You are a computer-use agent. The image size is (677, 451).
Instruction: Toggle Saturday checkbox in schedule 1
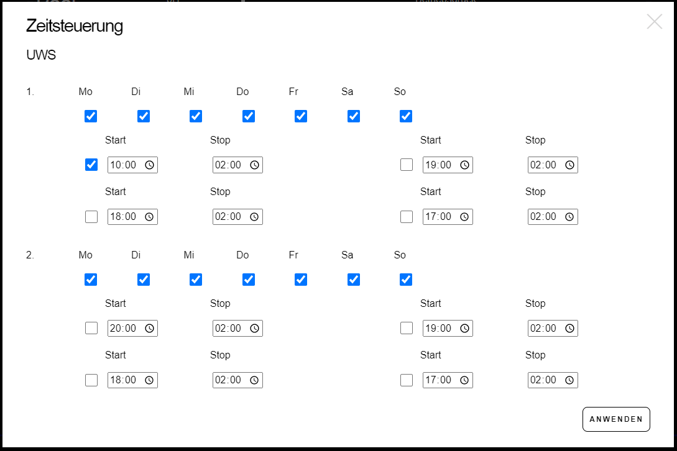coord(354,116)
